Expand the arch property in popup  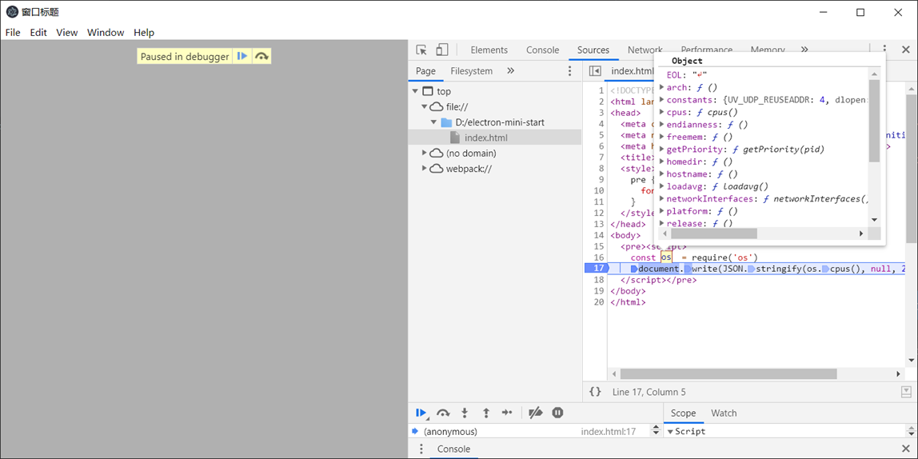[x=662, y=87]
